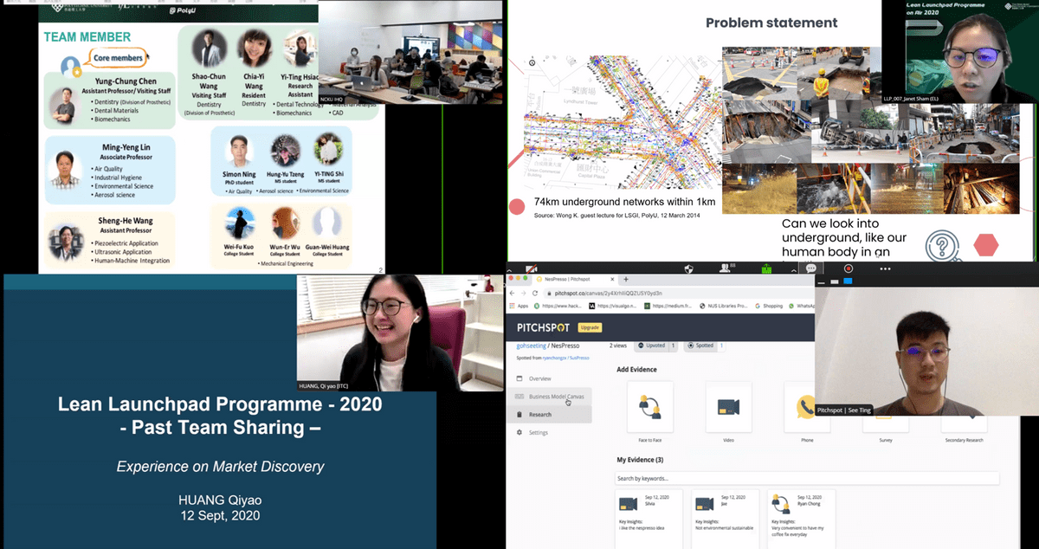The width and height of the screenshot is (1039, 549).
Task: Open the Silvia evidence card
Action: 649,518
